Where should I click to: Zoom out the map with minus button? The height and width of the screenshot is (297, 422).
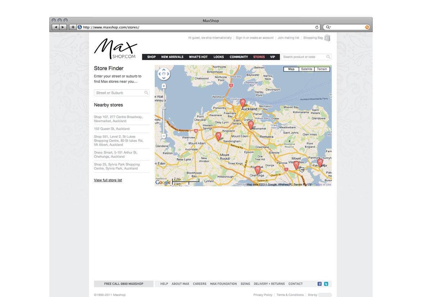(163, 136)
